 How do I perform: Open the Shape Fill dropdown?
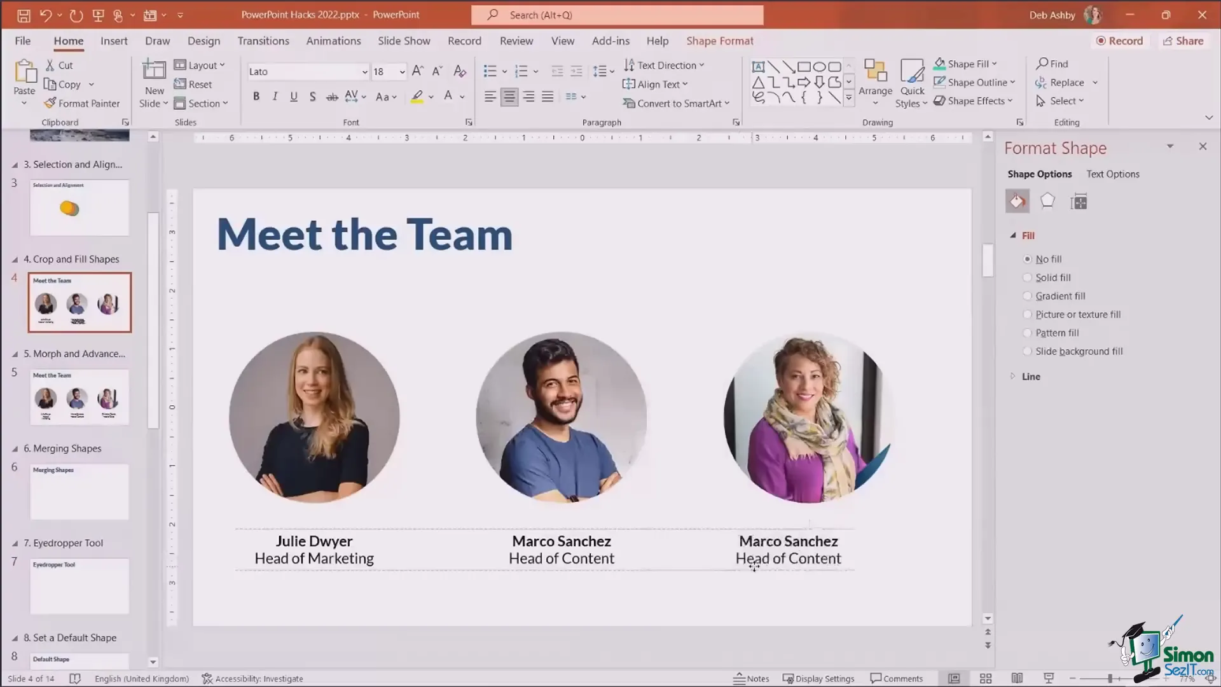coord(965,64)
